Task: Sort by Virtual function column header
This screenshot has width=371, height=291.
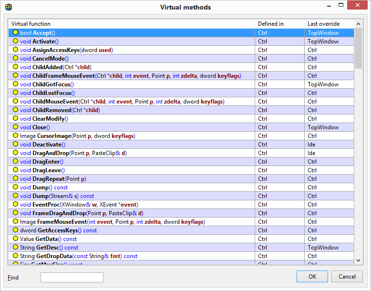Action: 132,24
